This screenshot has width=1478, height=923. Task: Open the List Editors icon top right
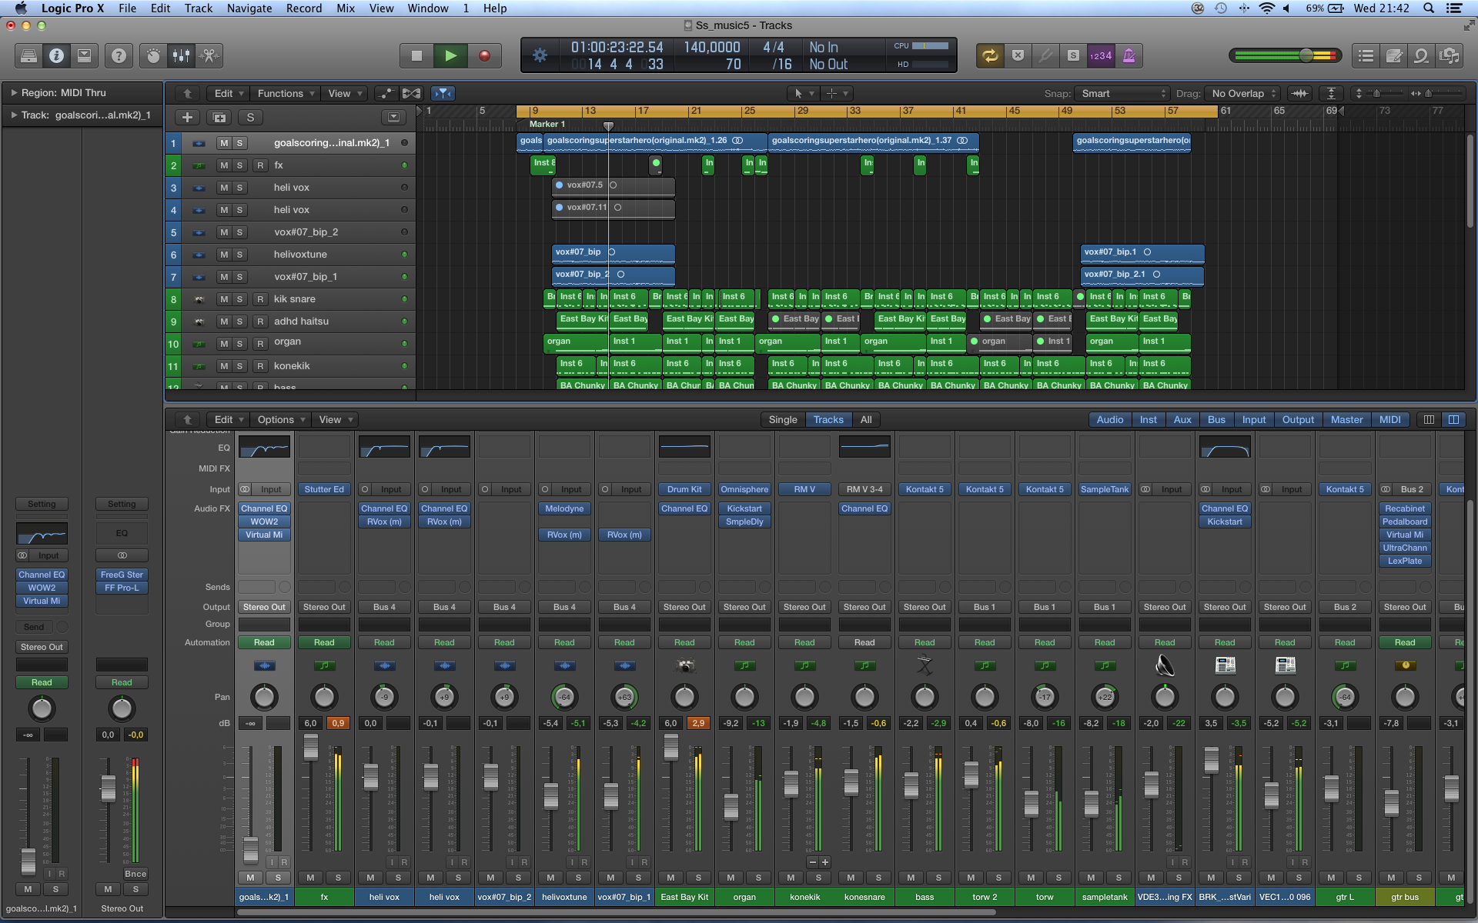(1366, 55)
